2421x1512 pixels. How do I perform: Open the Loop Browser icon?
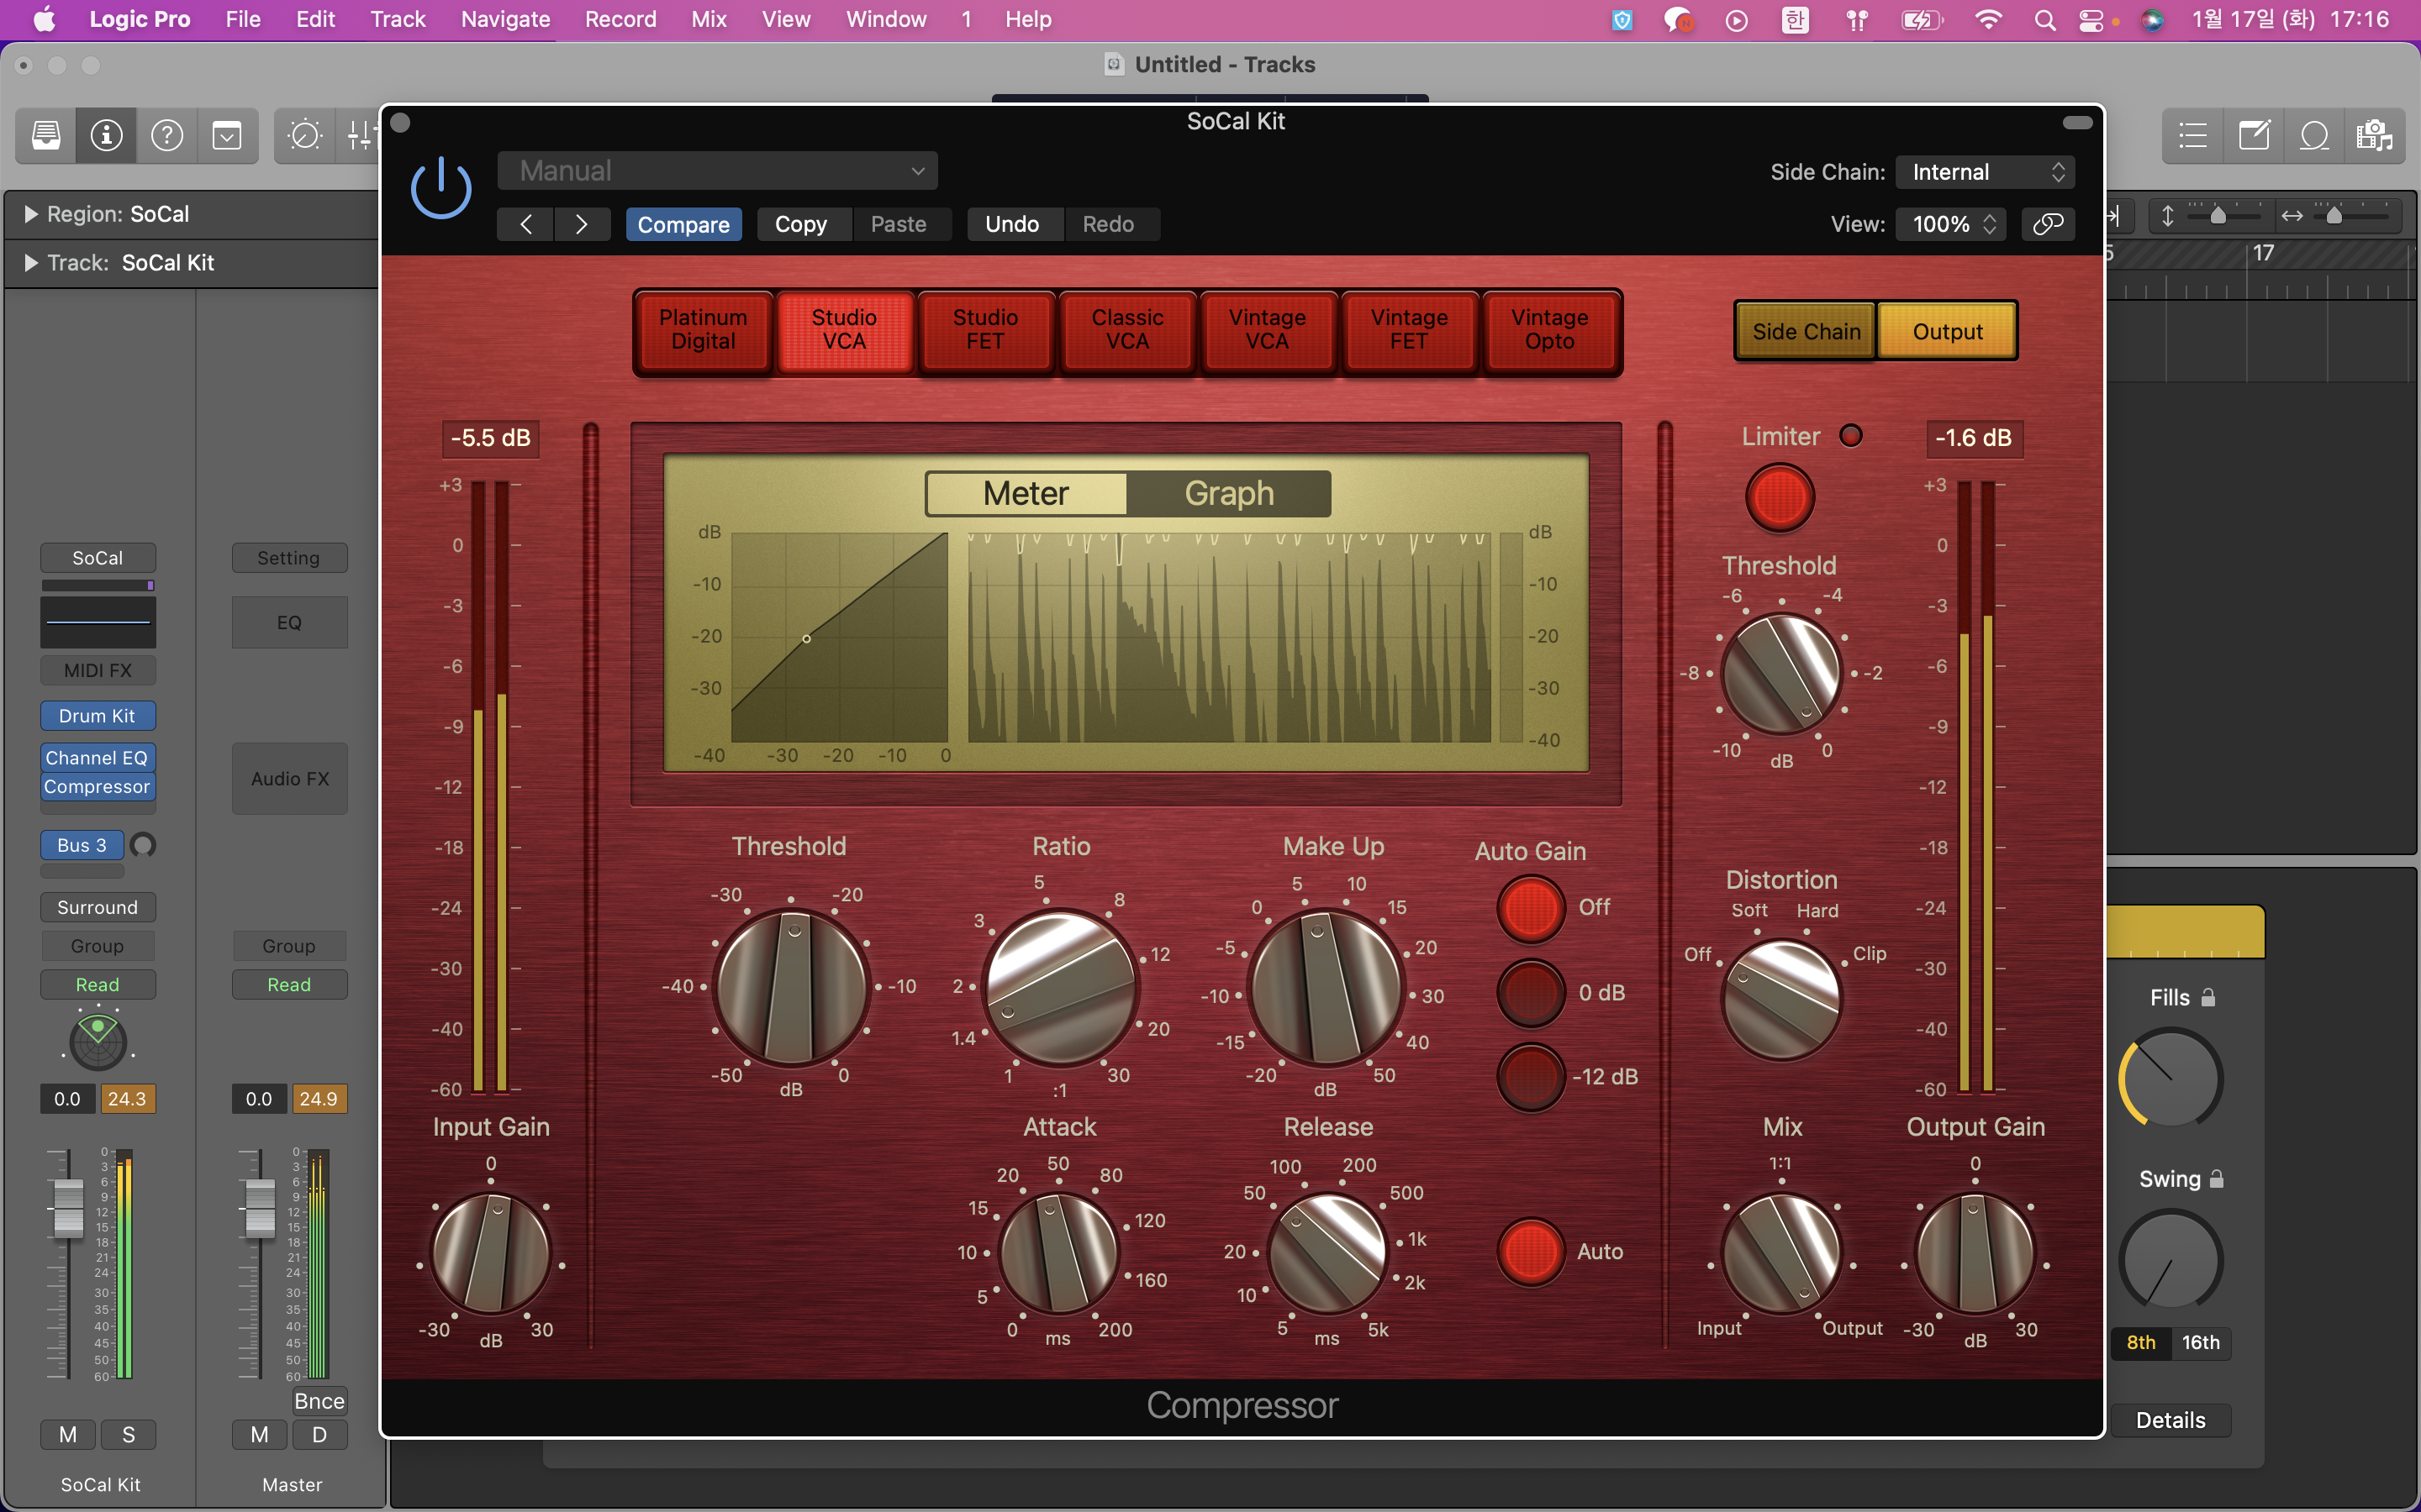tap(2314, 135)
